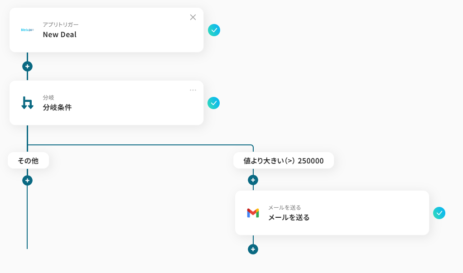The width and height of the screenshot is (463, 273).
Task: Open 値より大きい(>) 250000 branch condition
Action: pyautogui.click(x=284, y=160)
